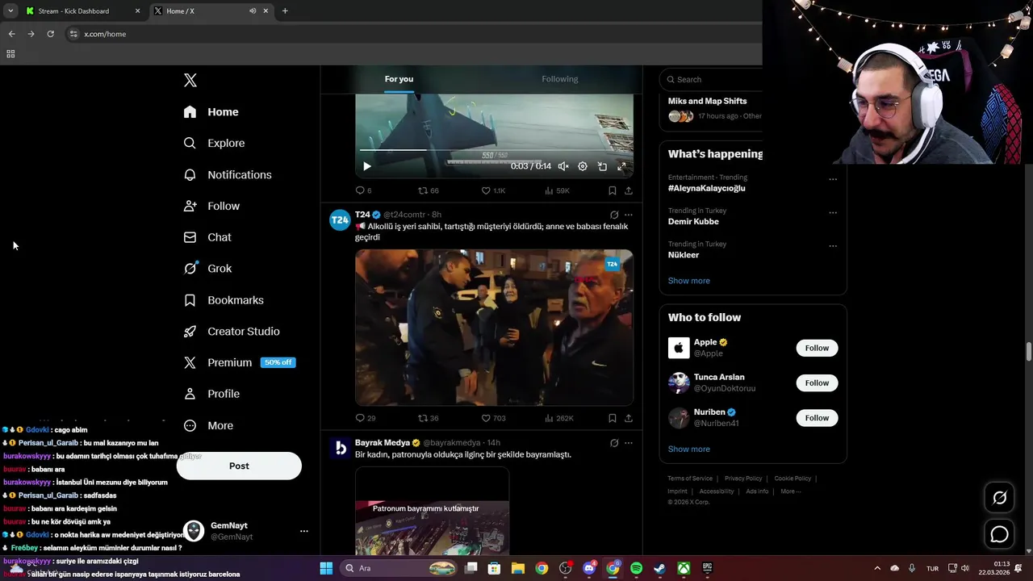Like the T24 post with 703 likes
Screen dimensions: 1033x581
[493, 418]
